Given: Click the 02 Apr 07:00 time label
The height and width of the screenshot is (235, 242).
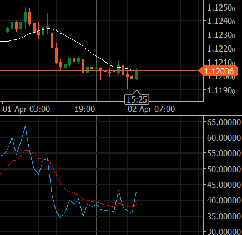Looking at the screenshot, I should point(151,109).
